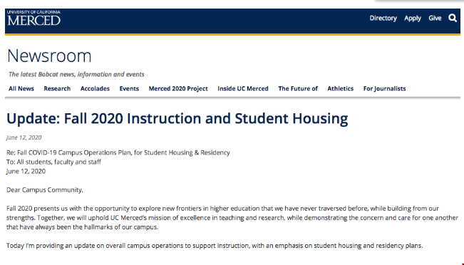Open the Research news section

pyautogui.click(x=57, y=88)
